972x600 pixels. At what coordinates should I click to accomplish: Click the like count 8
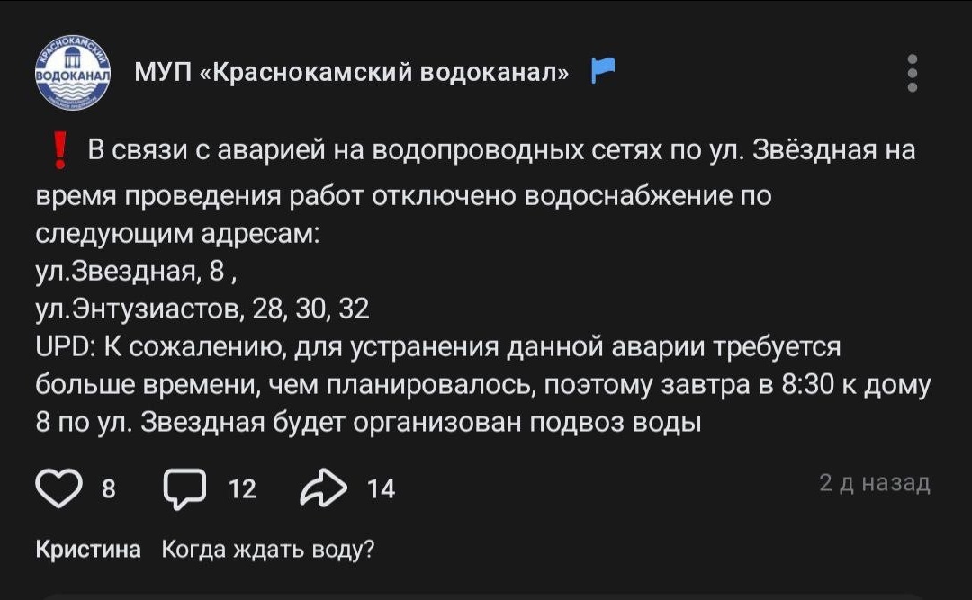pyautogui.click(x=109, y=489)
